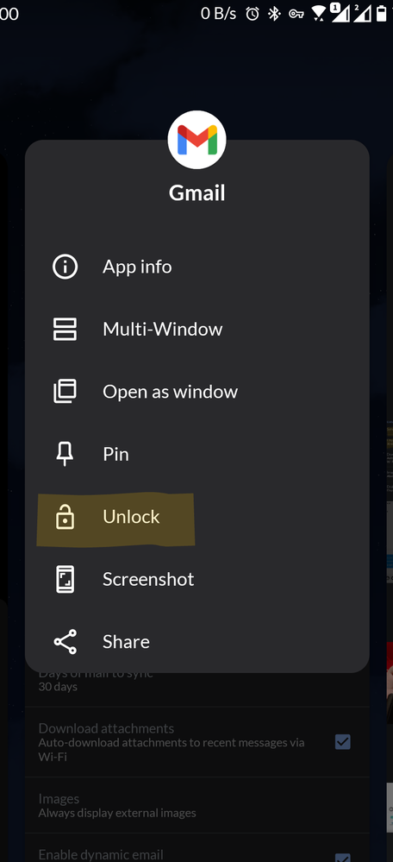Click the App info circle icon
Image resolution: width=393 pixels, height=862 pixels.
tap(65, 267)
